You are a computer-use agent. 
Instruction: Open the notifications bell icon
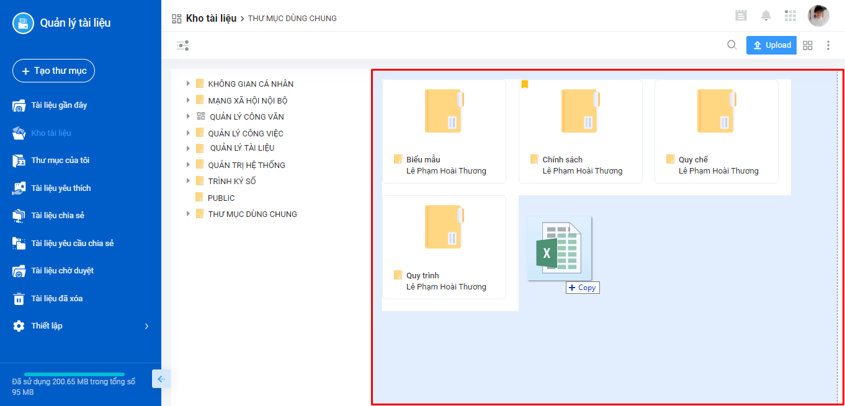[x=766, y=15]
